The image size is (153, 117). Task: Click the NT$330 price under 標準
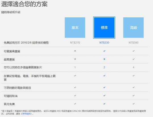pyautogui.click(x=104, y=43)
